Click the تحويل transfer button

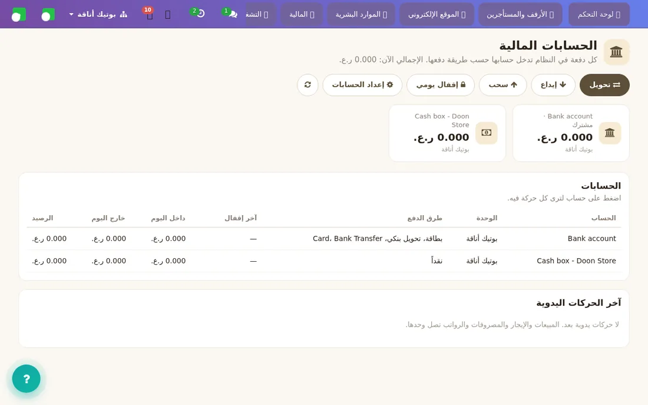604,85
